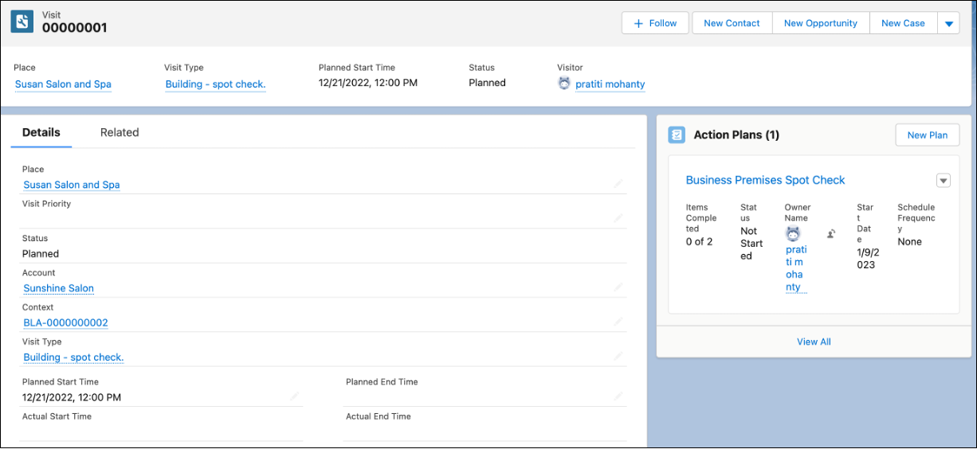Viewport: 977px width, 449px height.
Task: Open Building - spot check link in Details
Action: pos(73,357)
